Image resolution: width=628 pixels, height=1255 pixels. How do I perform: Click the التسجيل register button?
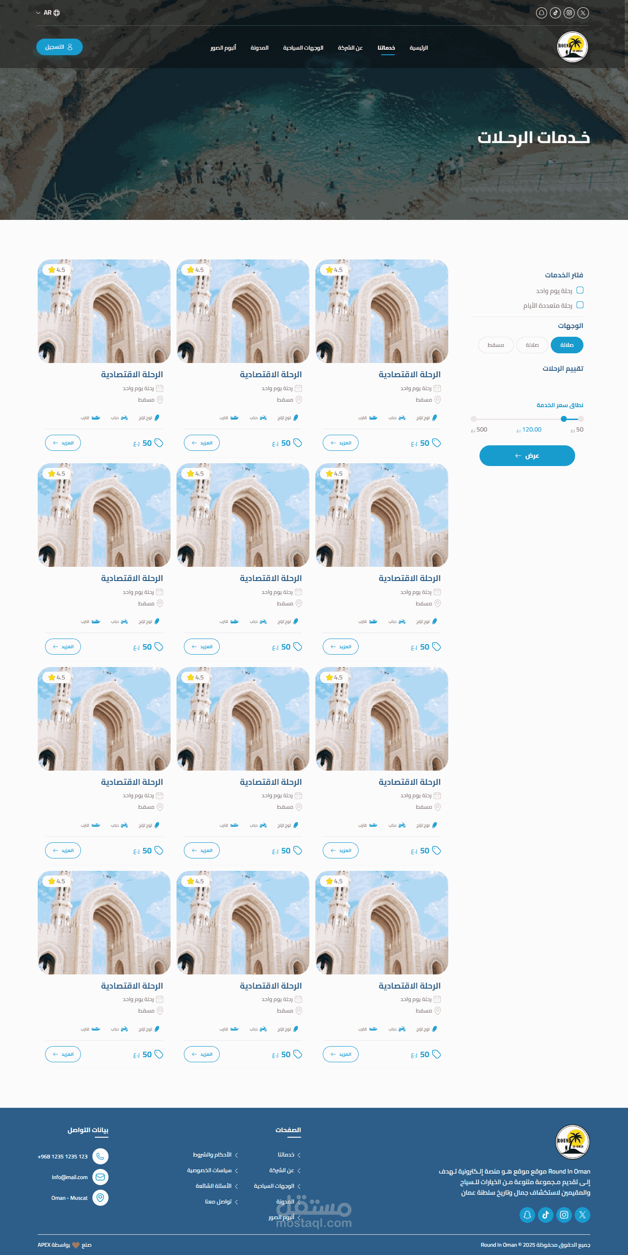(x=59, y=47)
